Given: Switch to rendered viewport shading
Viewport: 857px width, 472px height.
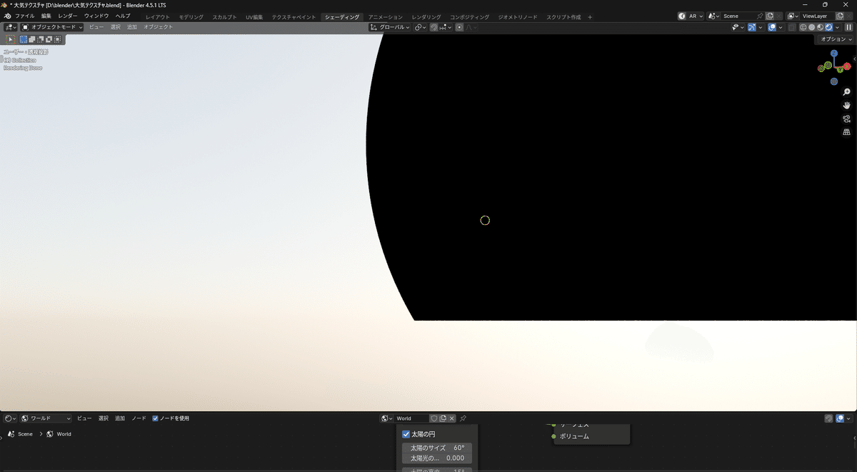Looking at the screenshot, I should [x=829, y=27].
